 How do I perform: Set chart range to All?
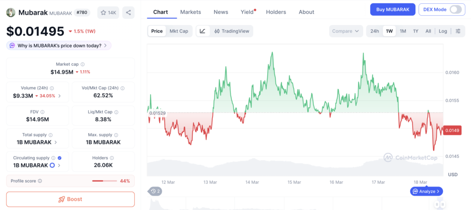pyautogui.click(x=428, y=31)
